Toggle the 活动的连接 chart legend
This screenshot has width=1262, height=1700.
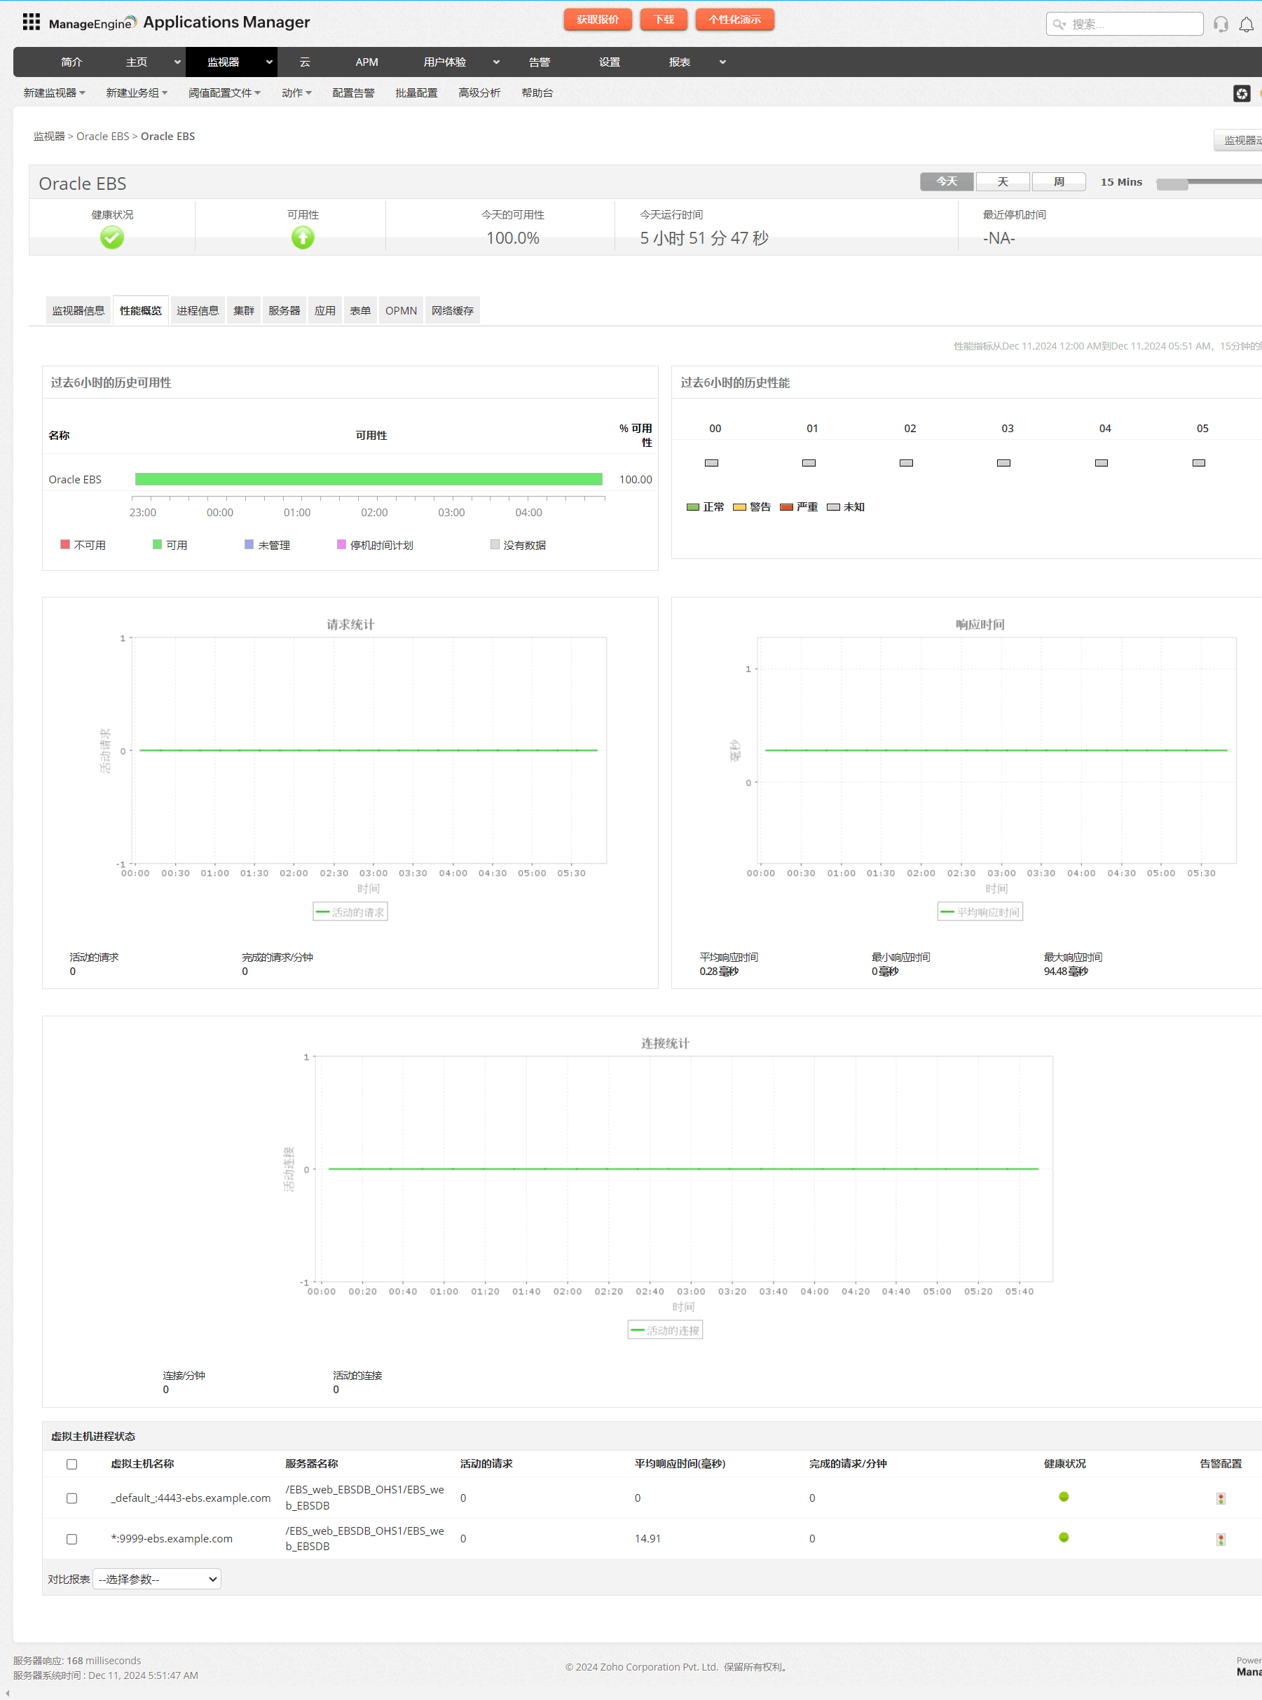[664, 1329]
